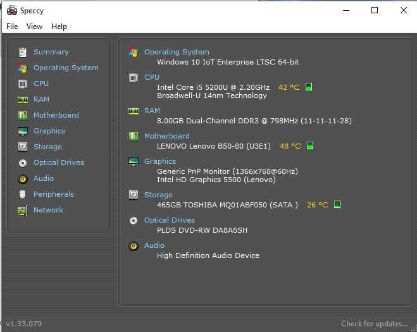Click the Motherboard icon in summary pane
Screen dimensions: 417x332
(x=134, y=137)
